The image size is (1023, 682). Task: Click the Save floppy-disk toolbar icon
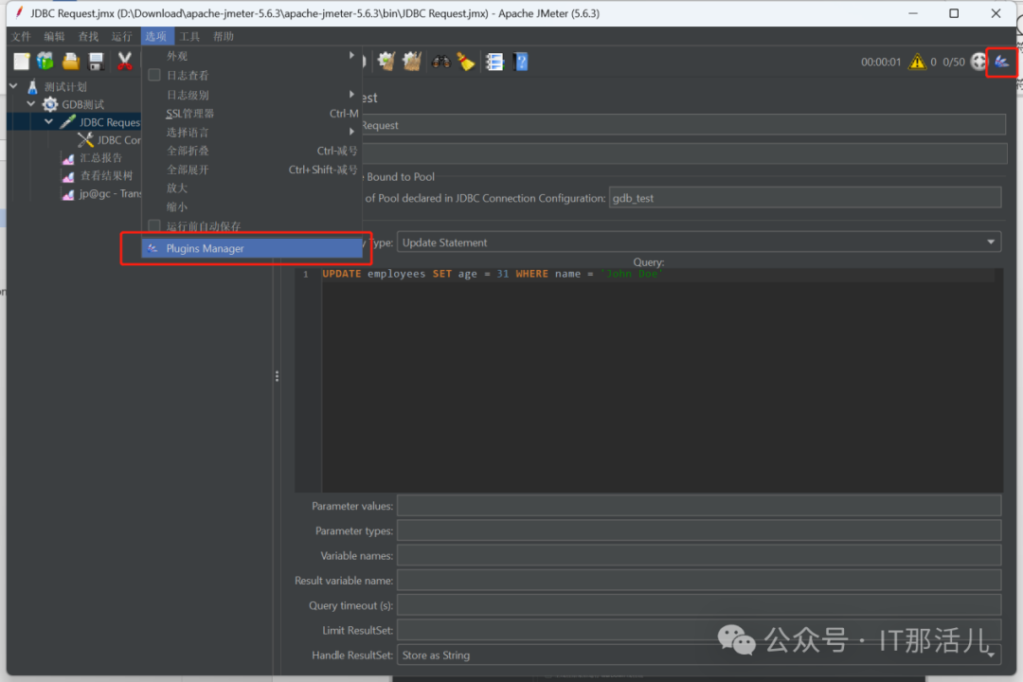pos(96,62)
